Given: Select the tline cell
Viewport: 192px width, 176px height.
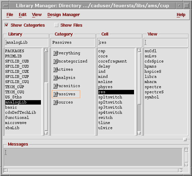Looking at the screenshot, I should [x=104, y=123].
